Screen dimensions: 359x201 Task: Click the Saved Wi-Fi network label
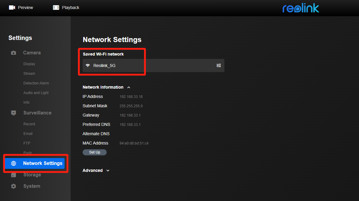(103, 54)
